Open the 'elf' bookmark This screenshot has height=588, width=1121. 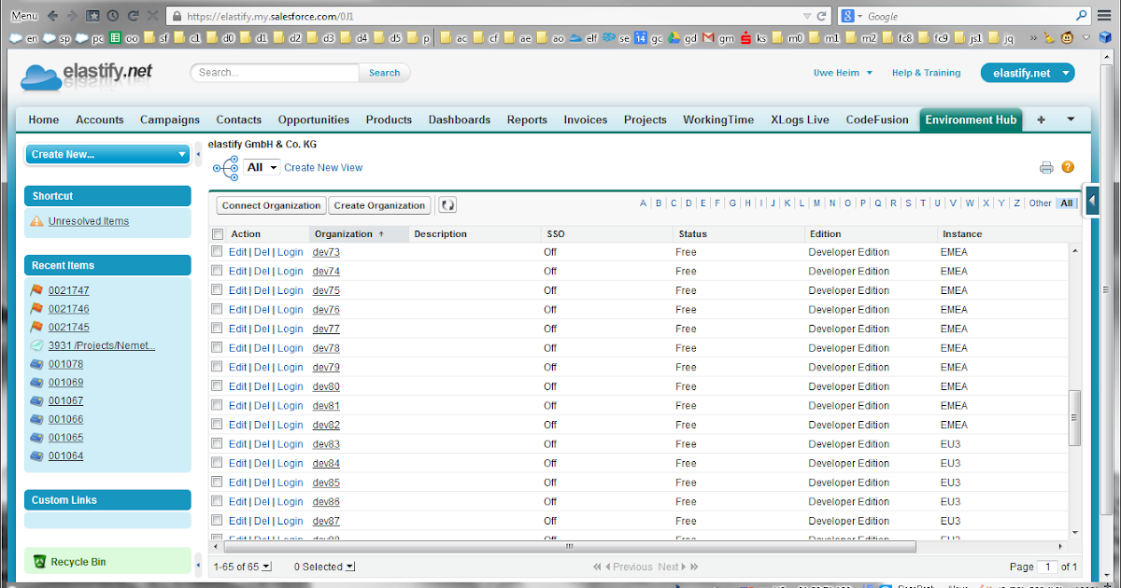583,38
